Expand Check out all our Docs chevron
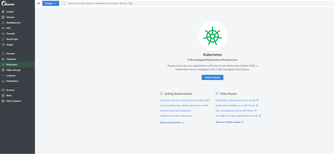The image size is (334, 154). point(183,123)
